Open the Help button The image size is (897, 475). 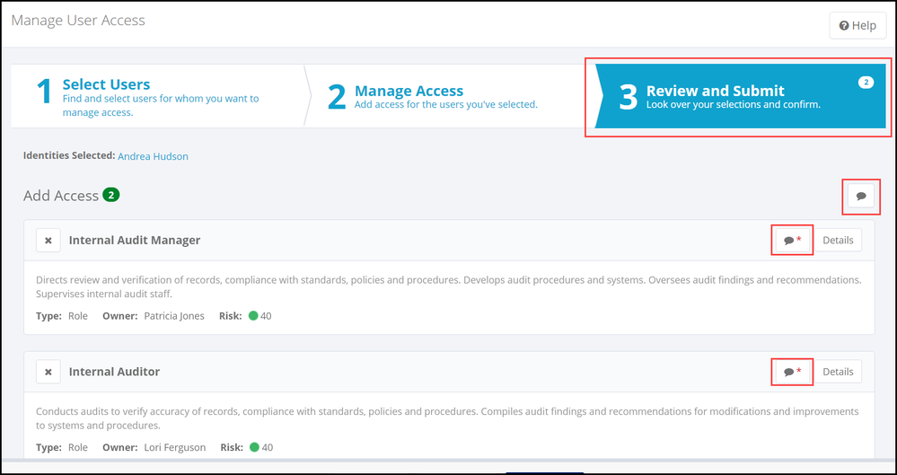pyautogui.click(x=857, y=25)
